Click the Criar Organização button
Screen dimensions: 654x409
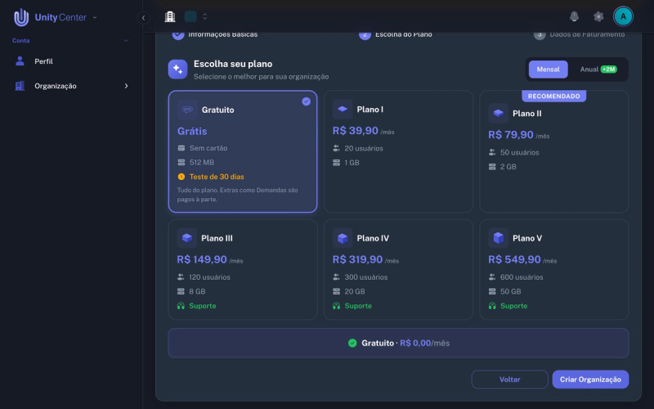point(590,380)
